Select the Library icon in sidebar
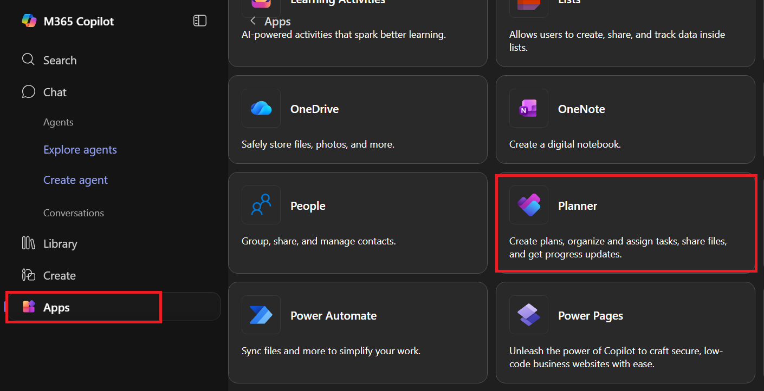Image resolution: width=764 pixels, height=391 pixels. (x=28, y=243)
